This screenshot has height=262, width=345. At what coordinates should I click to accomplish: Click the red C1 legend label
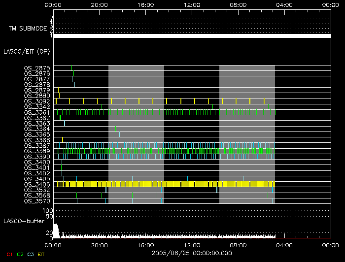pyautogui.click(x=9, y=254)
